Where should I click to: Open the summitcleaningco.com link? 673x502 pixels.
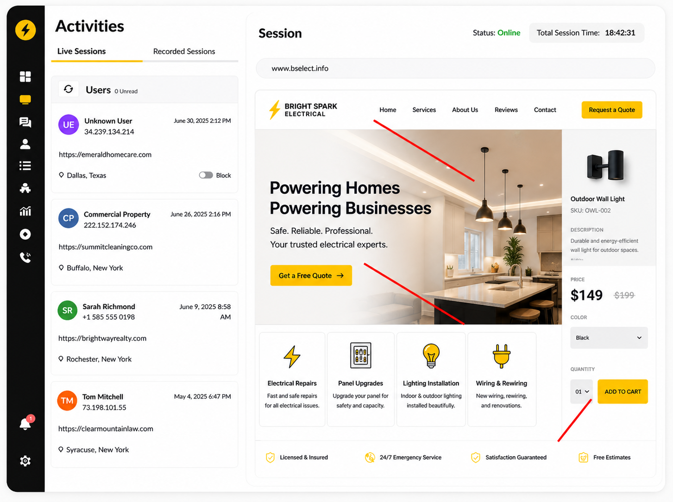[x=106, y=247]
